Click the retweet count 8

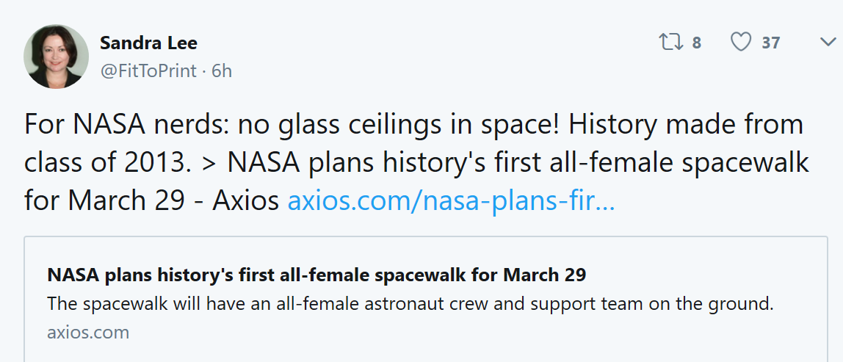(x=696, y=43)
